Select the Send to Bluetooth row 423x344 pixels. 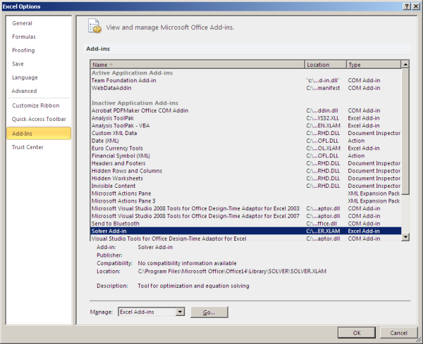pyautogui.click(x=246, y=224)
